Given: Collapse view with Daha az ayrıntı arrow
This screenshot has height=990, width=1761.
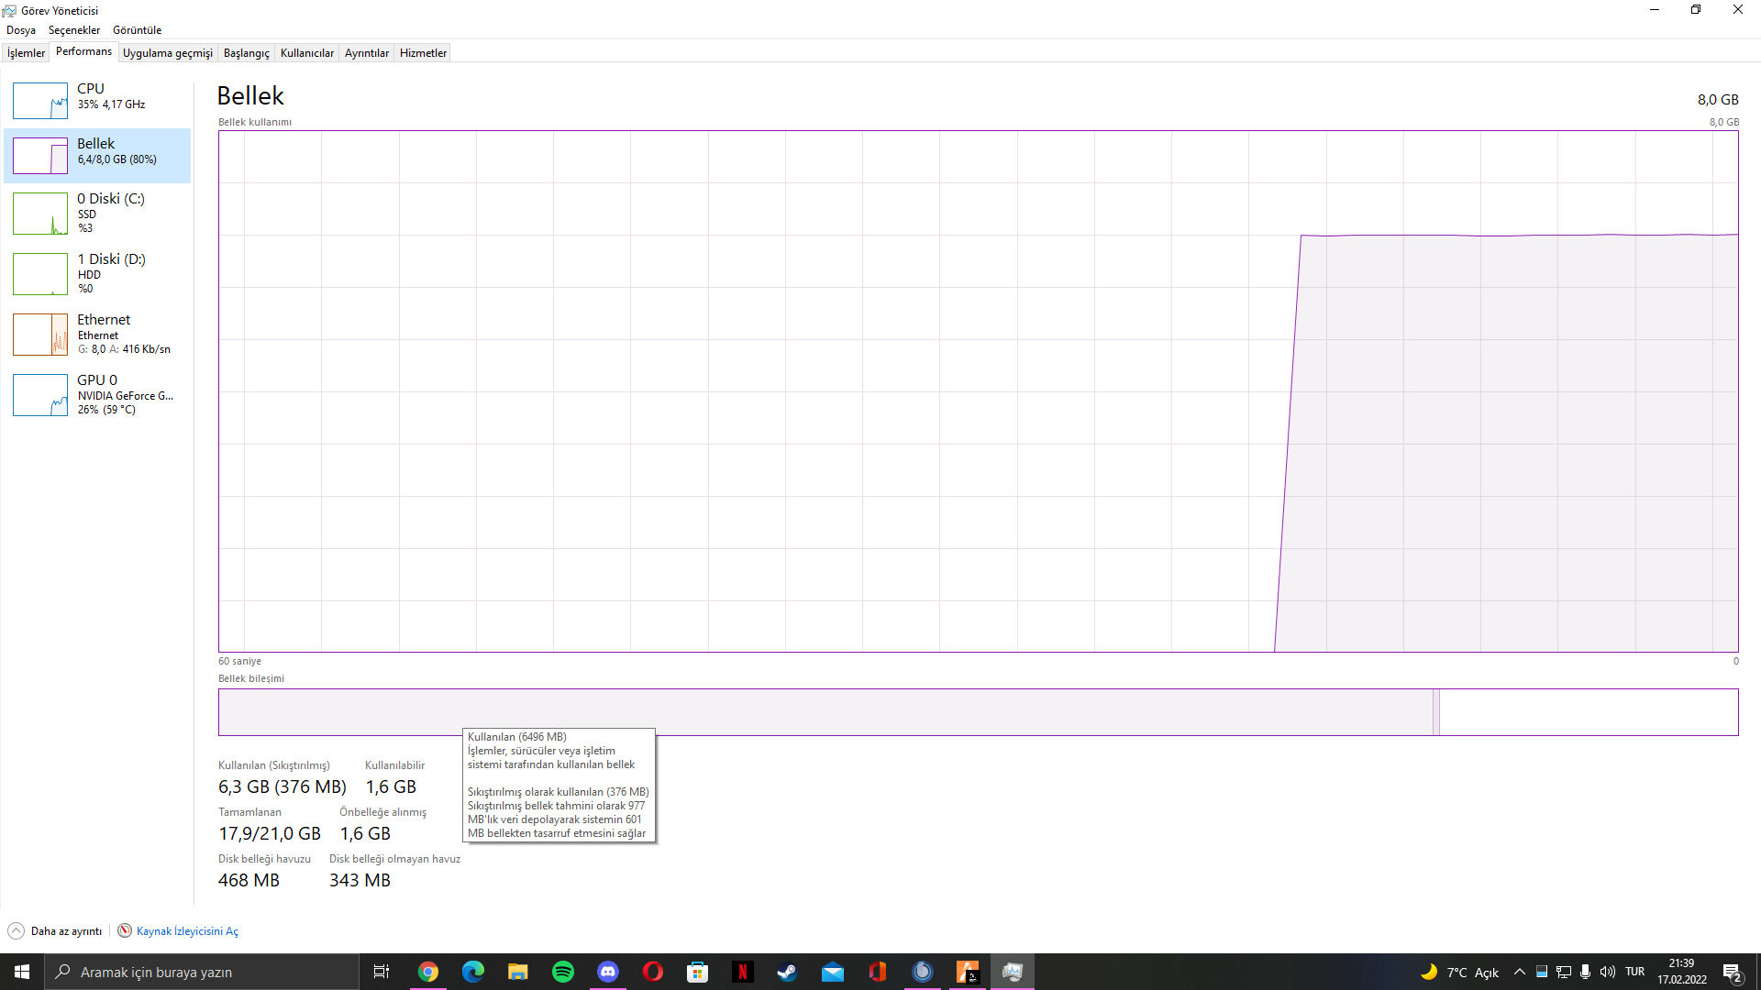Looking at the screenshot, I should pos(17,931).
